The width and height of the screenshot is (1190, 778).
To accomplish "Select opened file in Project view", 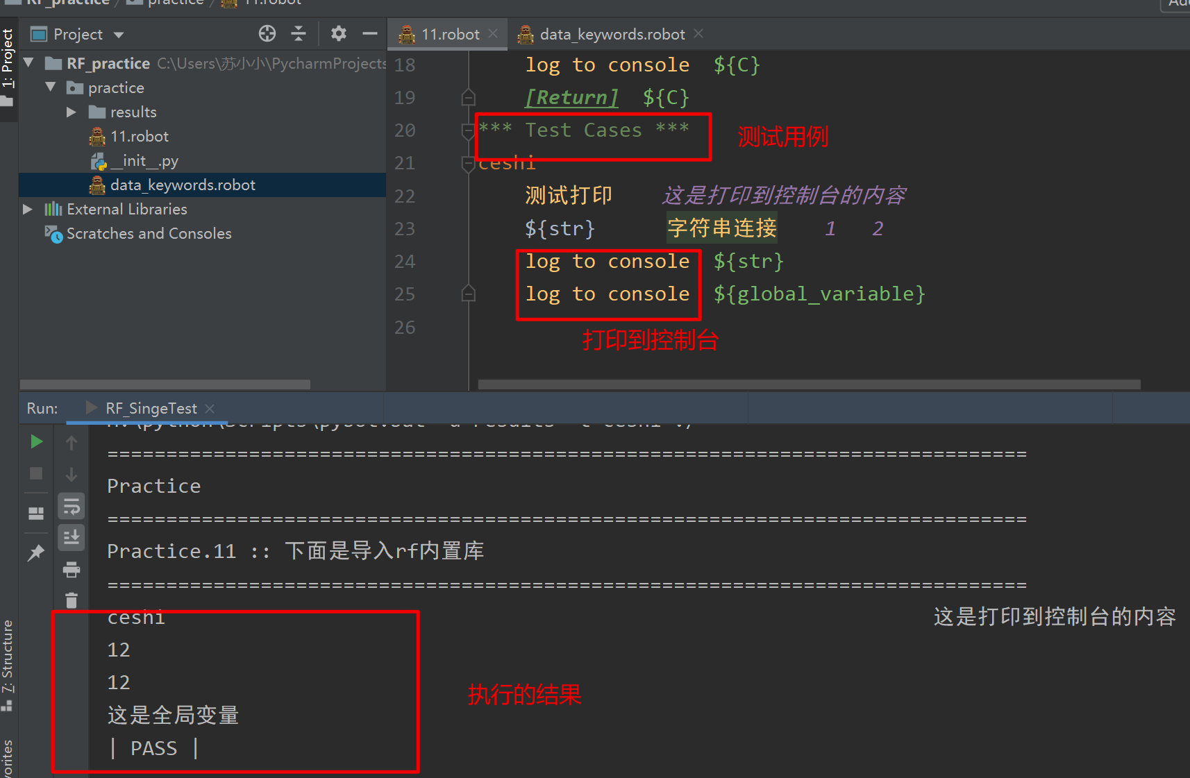I will coord(267,33).
